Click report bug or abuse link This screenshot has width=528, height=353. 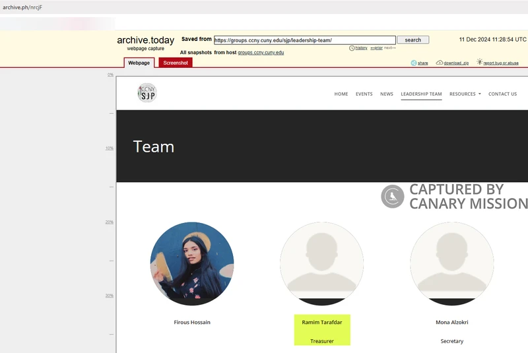pyautogui.click(x=501, y=63)
